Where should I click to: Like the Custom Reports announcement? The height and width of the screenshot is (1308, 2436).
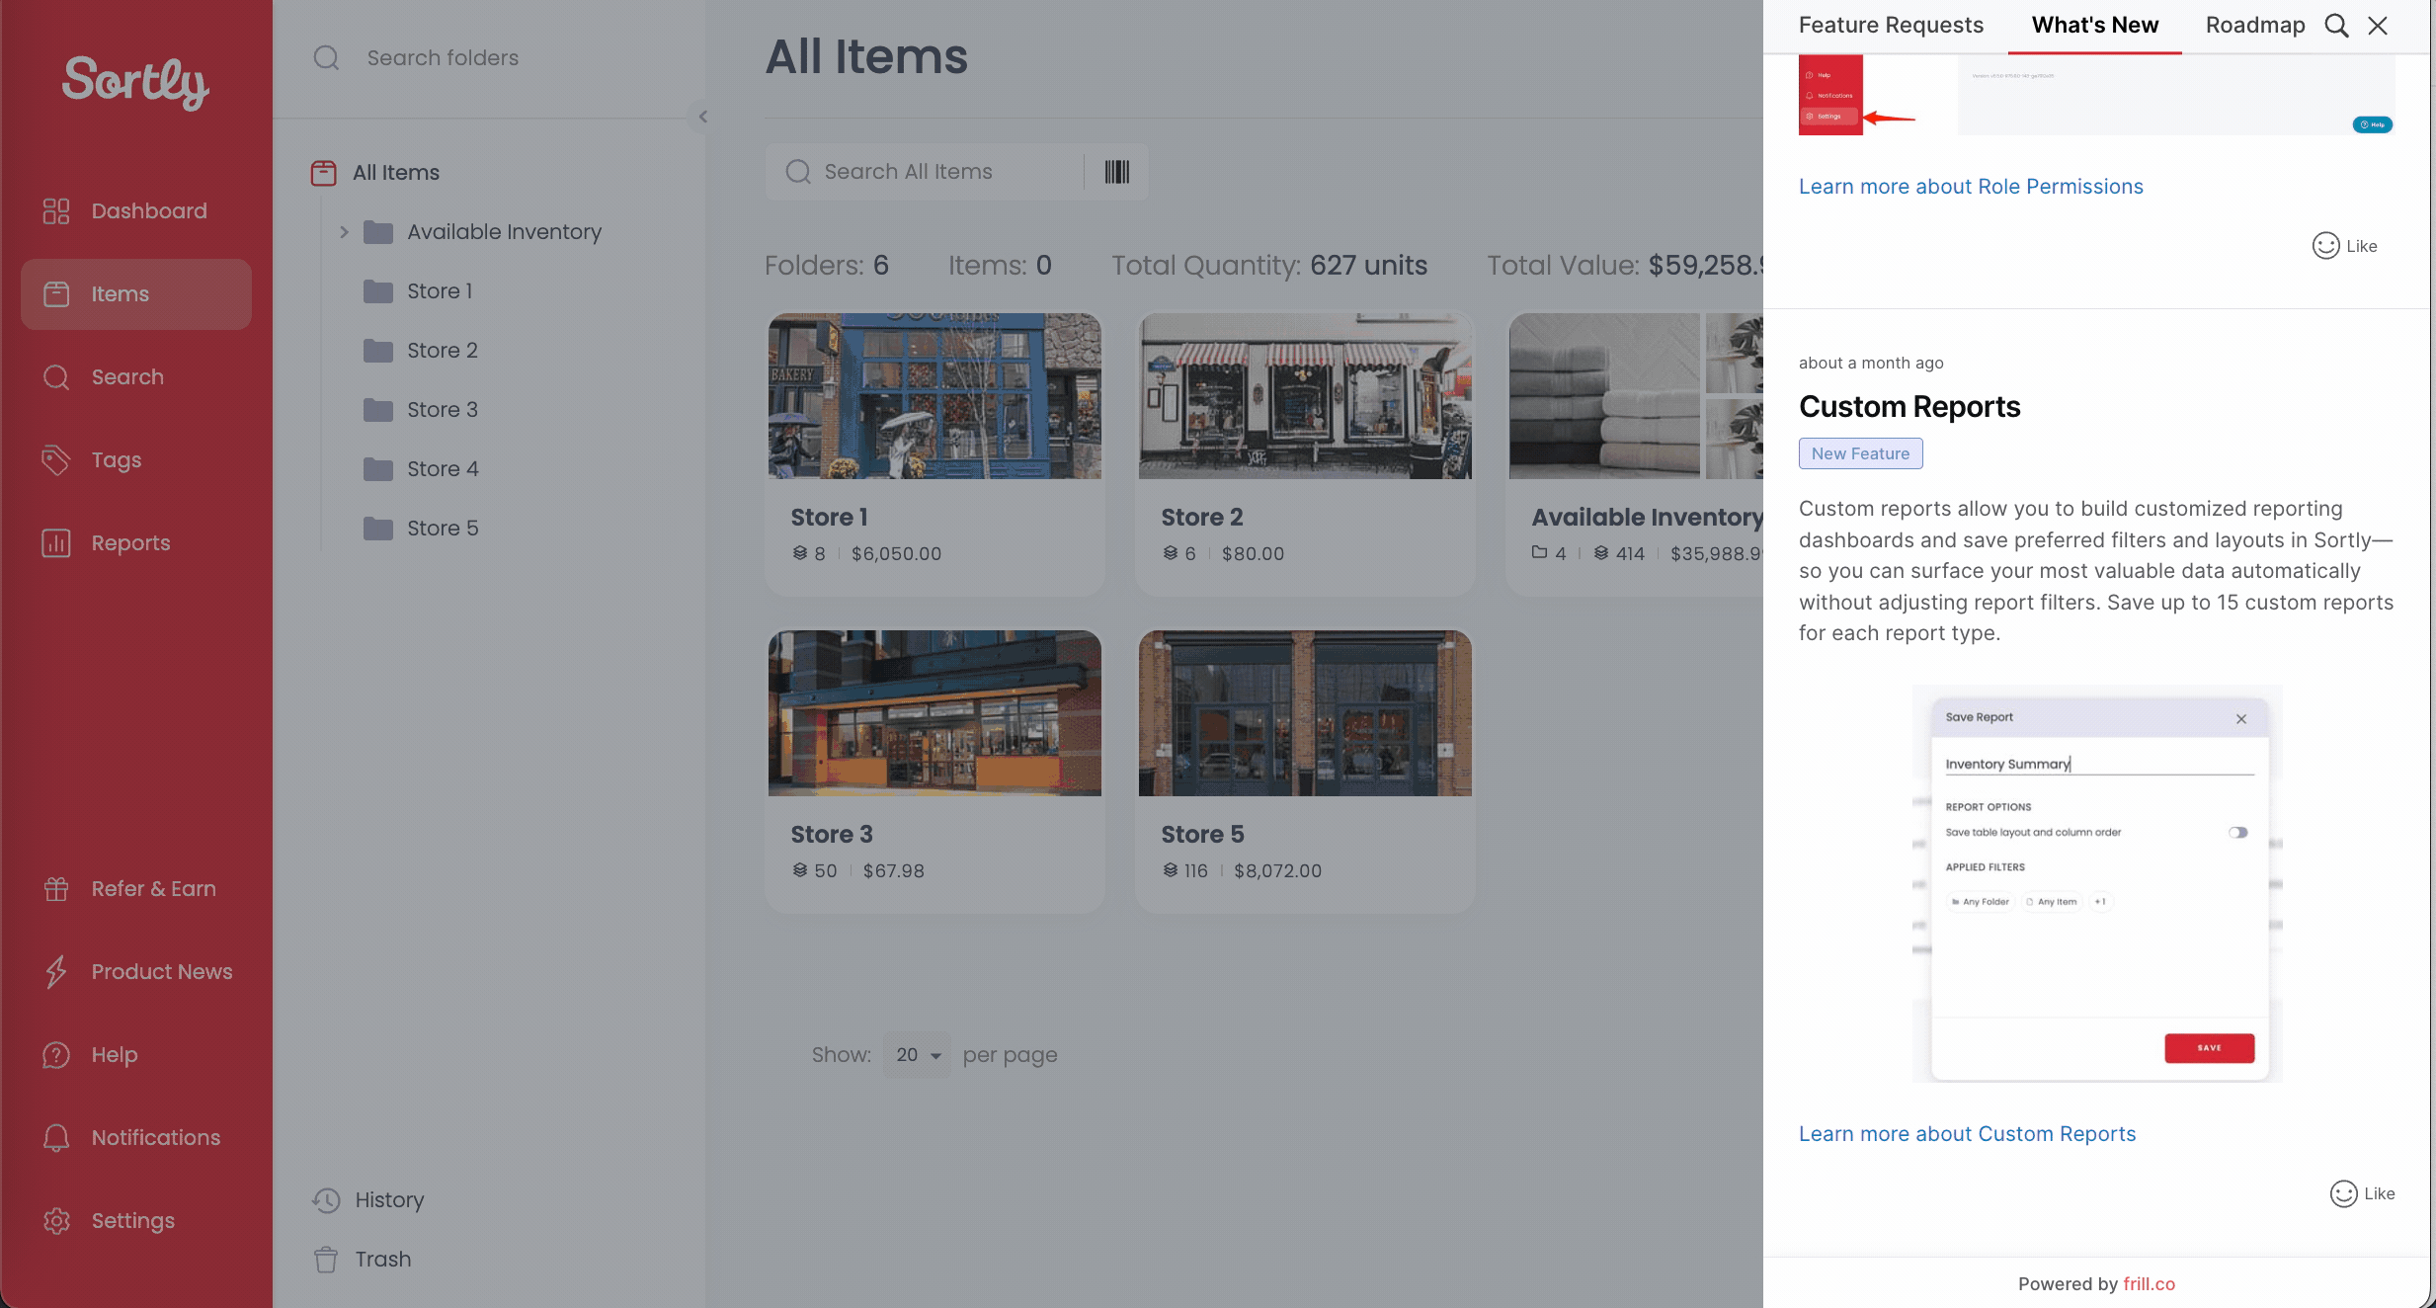(x=2362, y=1194)
